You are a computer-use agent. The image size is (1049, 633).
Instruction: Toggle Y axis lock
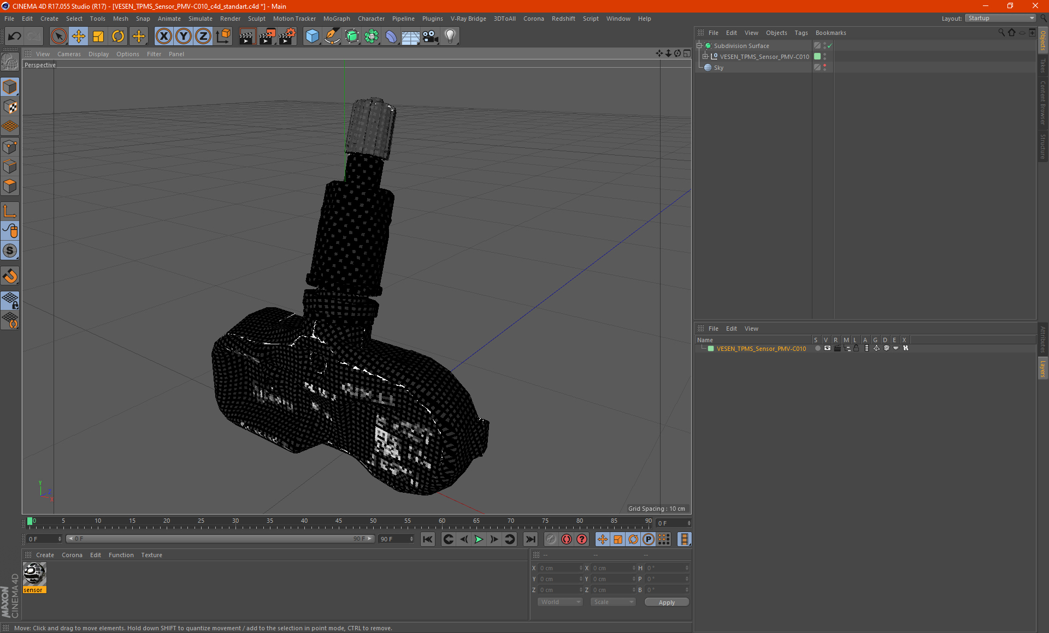(184, 37)
